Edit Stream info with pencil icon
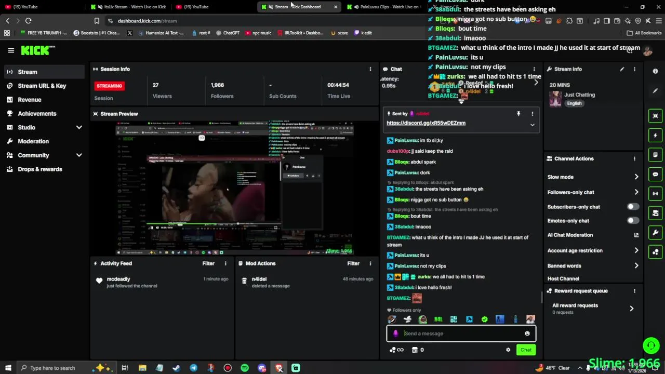 click(x=622, y=69)
